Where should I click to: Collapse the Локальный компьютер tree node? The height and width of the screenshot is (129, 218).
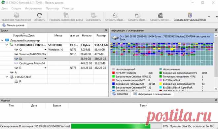click(2, 40)
